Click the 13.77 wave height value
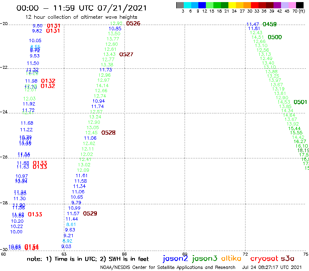 tap(113, 39)
